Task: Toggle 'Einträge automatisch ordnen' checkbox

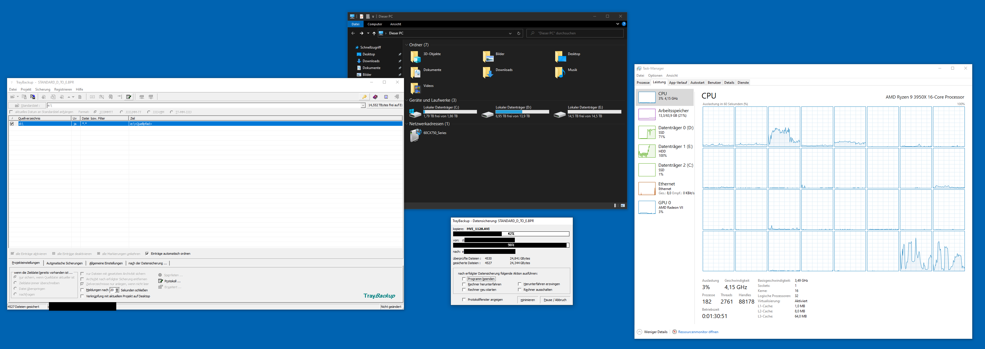Action: point(147,254)
